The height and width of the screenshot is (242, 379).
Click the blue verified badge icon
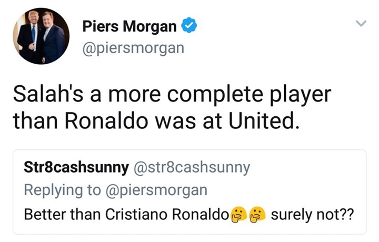pyautogui.click(x=189, y=25)
